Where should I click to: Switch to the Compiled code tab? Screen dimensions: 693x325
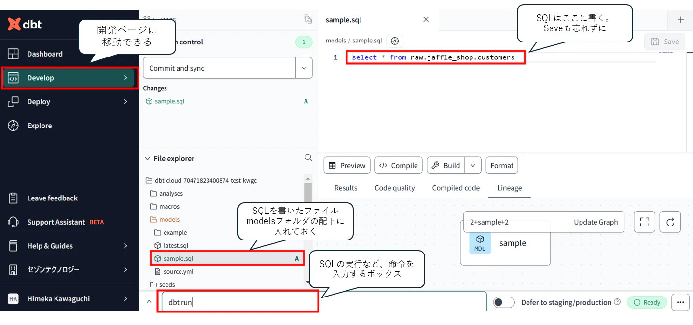click(x=456, y=188)
